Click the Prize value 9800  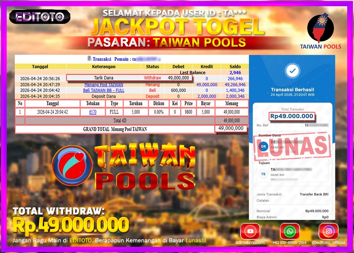[189, 112]
